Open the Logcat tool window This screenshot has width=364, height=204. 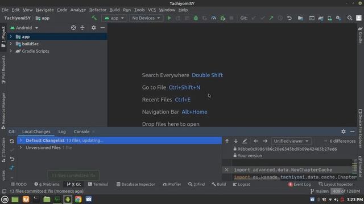(241, 184)
